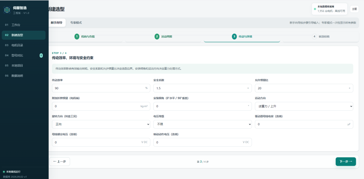Click the 主题 theme button

(x=354, y=9)
